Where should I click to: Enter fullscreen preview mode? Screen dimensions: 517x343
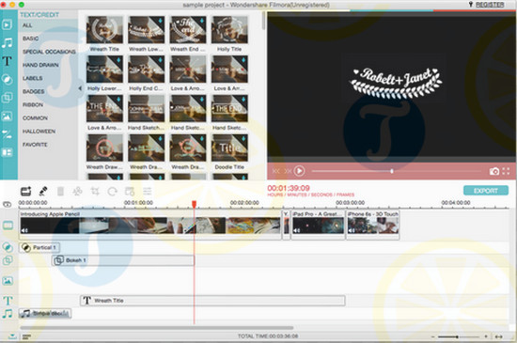(x=506, y=171)
